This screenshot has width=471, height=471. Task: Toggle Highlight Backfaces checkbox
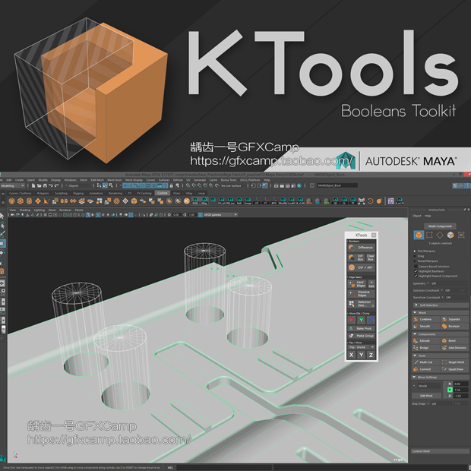pyautogui.click(x=416, y=271)
